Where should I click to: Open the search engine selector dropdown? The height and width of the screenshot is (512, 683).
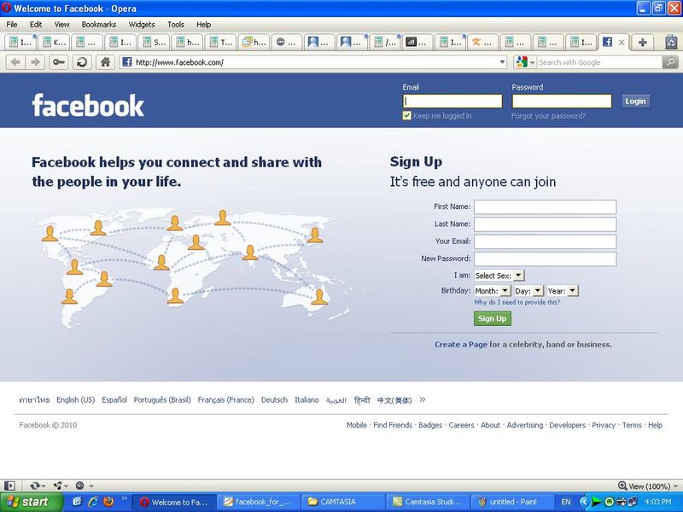532,62
